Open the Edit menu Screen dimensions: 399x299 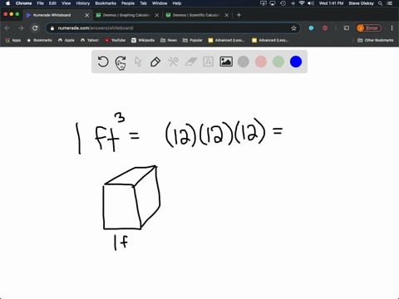52,3
